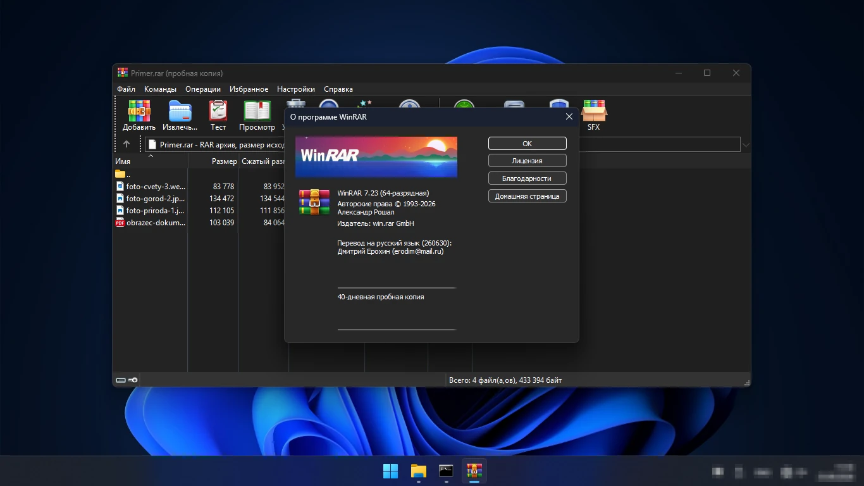864x486 pixels.
Task: Click the disk drive status bar icon
Action: [121, 380]
